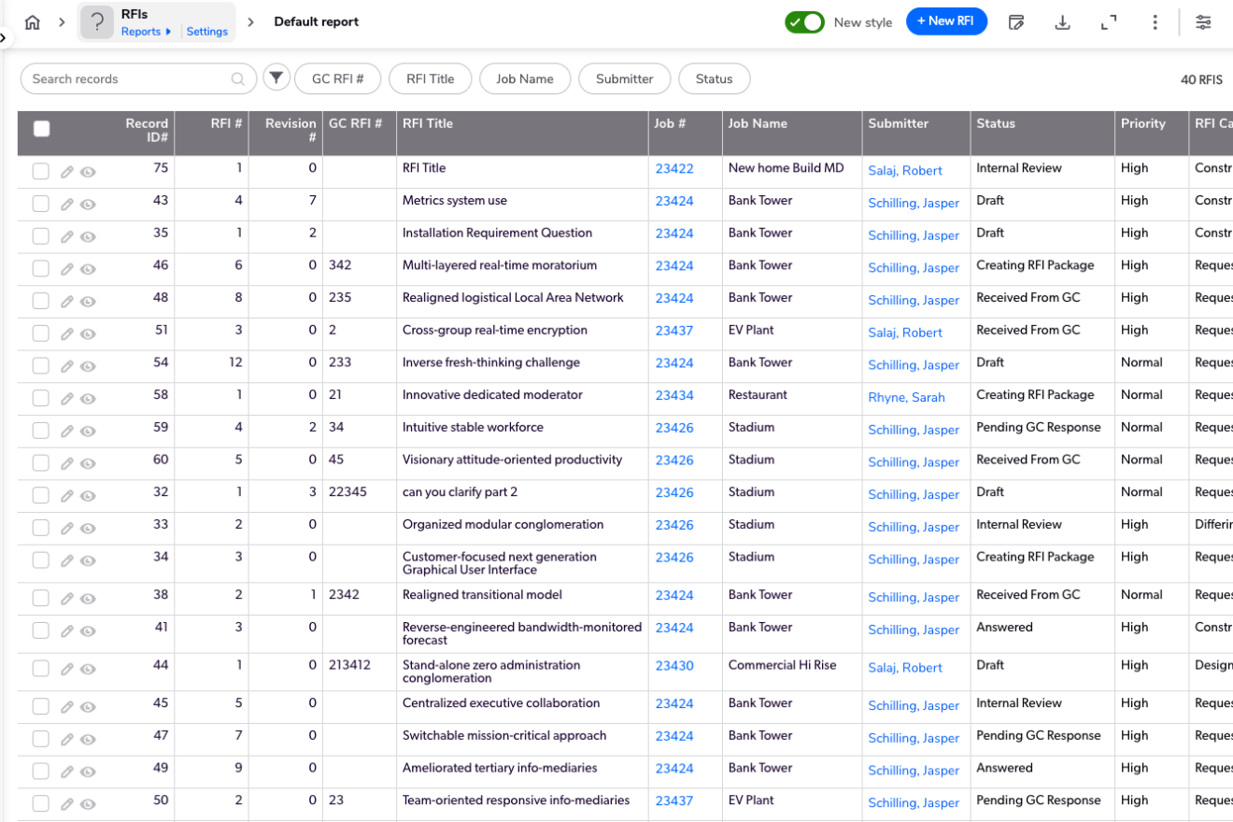Open the Status filter dropdown
The width and height of the screenshot is (1233, 822).
pyautogui.click(x=714, y=79)
